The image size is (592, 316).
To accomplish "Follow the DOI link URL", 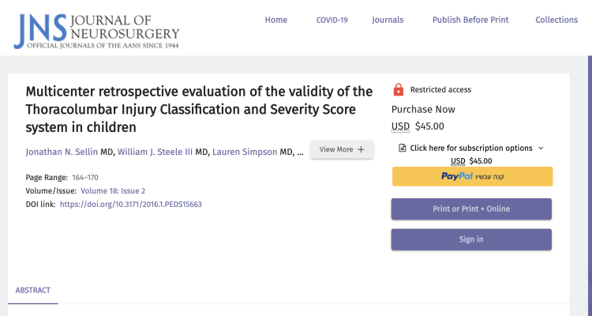I will click(x=130, y=204).
